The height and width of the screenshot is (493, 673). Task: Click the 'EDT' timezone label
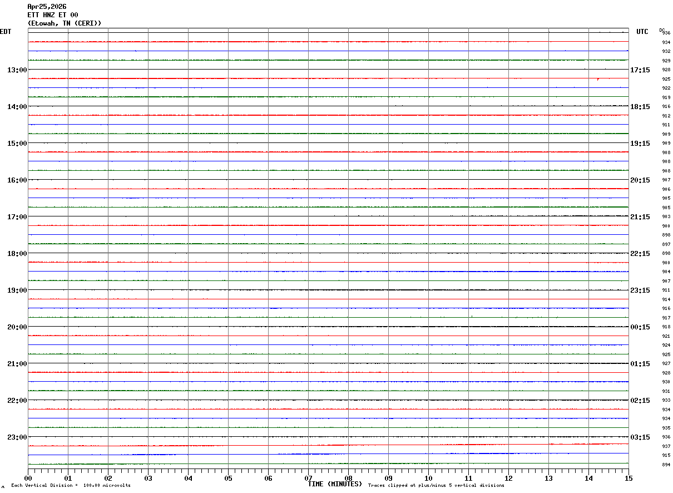point(6,32)
